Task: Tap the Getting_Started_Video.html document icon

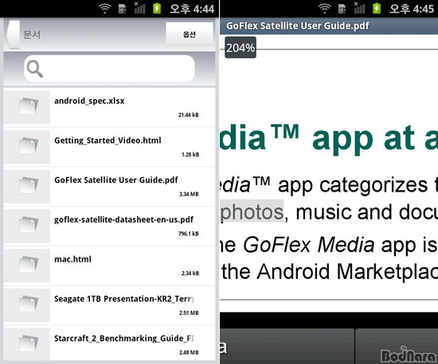Action: [27, 146]
